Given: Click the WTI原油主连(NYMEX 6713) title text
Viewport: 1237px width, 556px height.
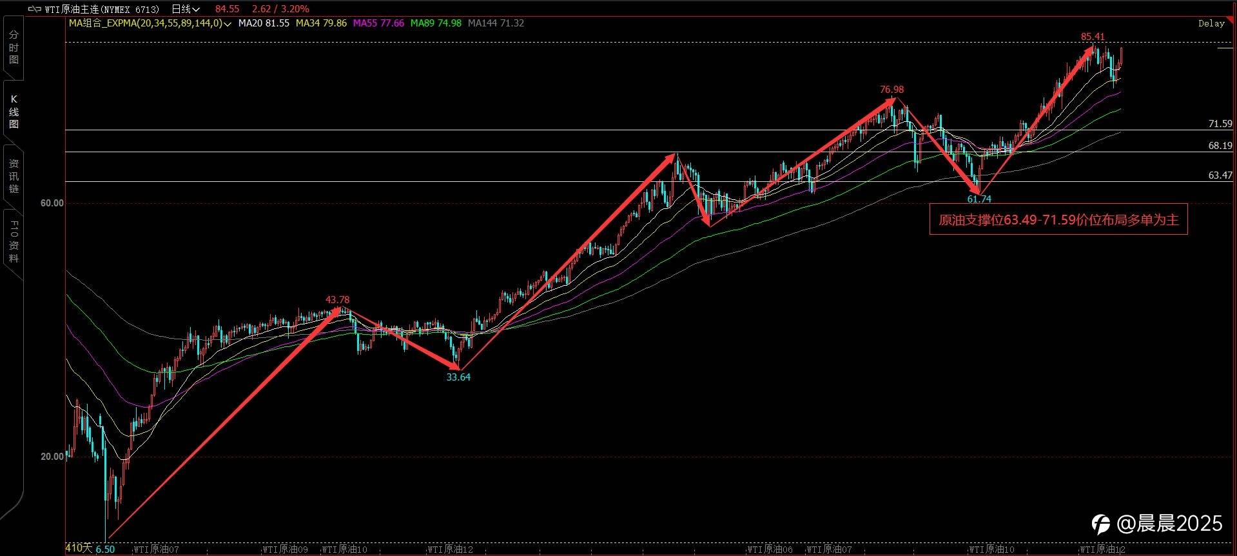Looking at the screenshot, I should pos(102,9).
